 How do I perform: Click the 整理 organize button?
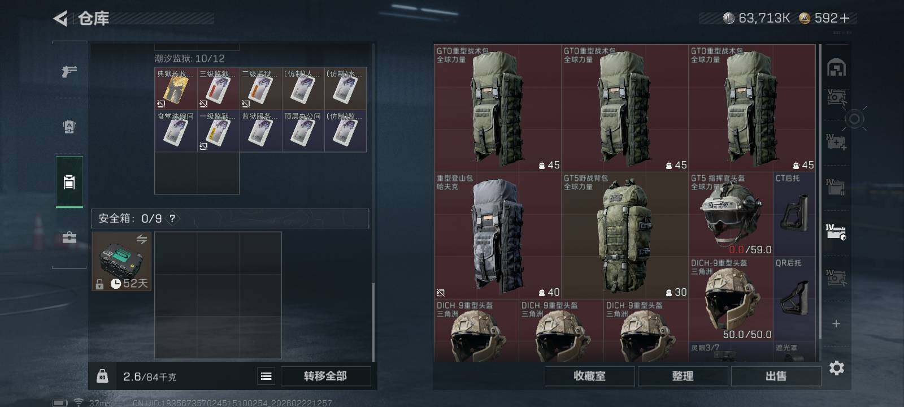[683, 376]
